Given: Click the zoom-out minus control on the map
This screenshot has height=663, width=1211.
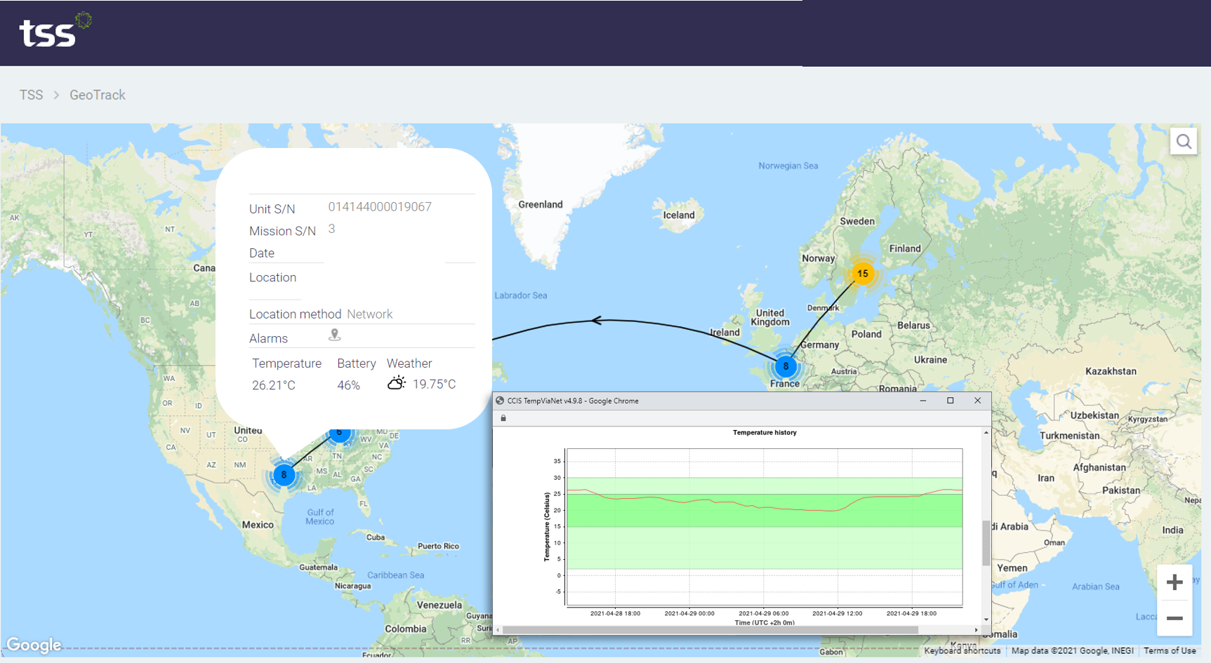Looking at the screenshot, I should (1174, 618).
